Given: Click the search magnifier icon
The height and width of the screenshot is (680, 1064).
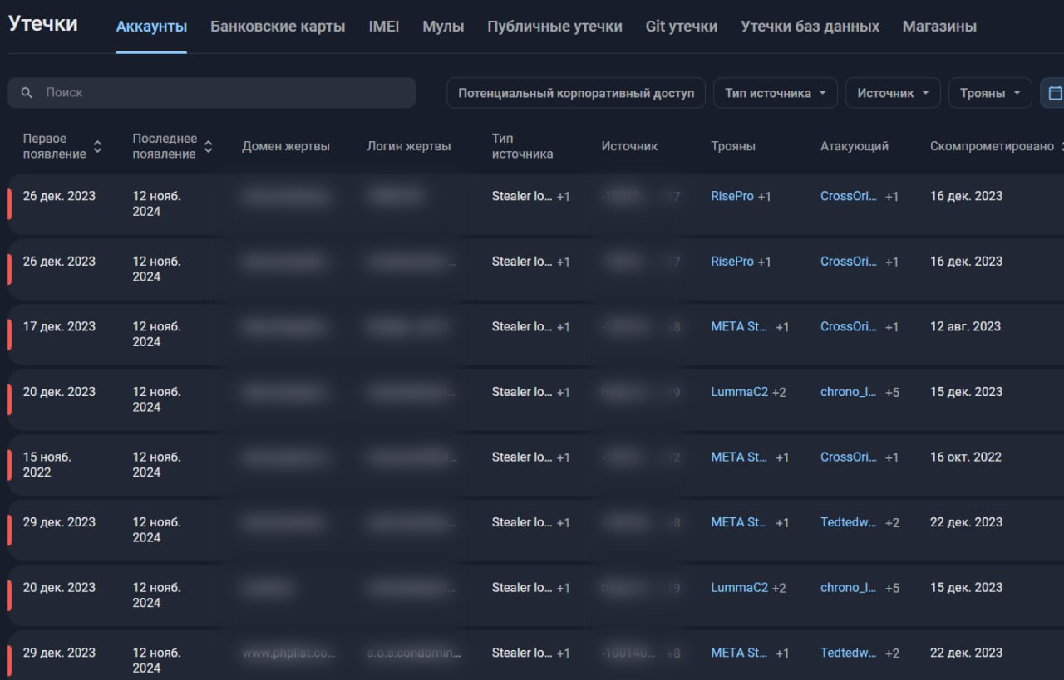Looking at the screenshot, I should [x=27, y=93].
